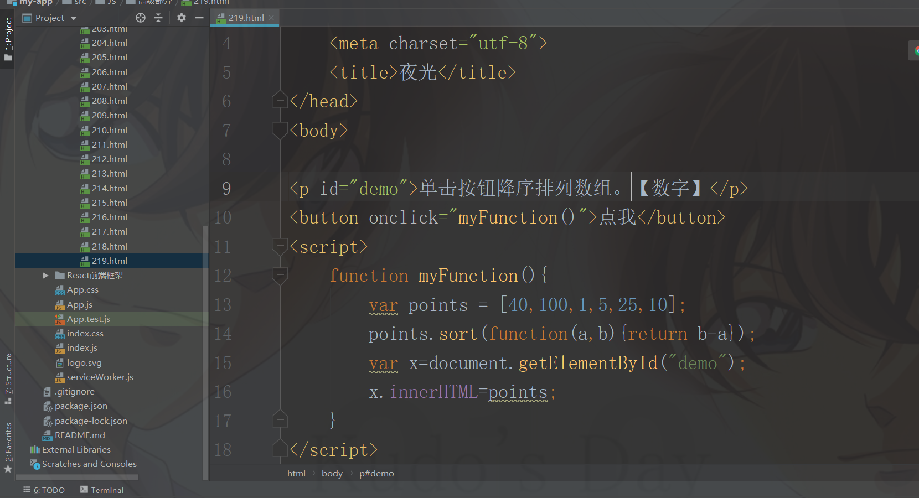Viewport: 919px width, 498px height.
Task: Open 216.html in project tree
Action: tap(104, 217)
